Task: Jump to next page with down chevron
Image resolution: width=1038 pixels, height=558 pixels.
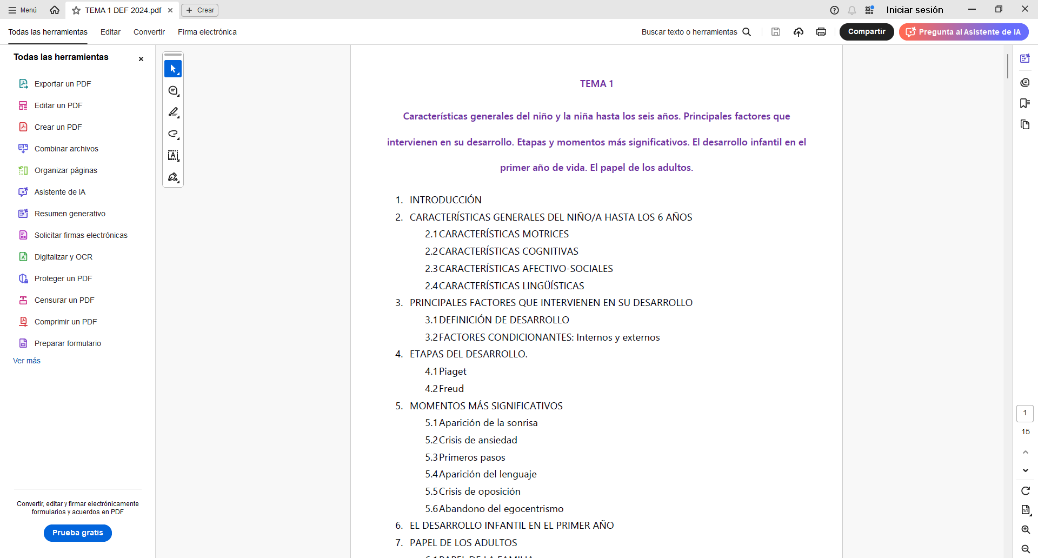Action: point(1025,470)
